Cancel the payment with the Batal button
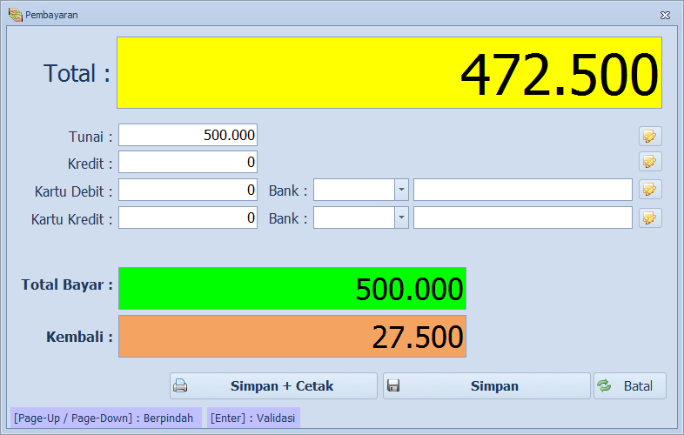 coord(630,386)
